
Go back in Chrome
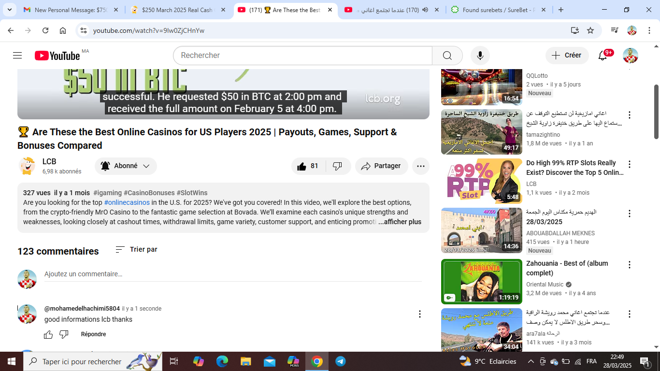click(11, 30)
